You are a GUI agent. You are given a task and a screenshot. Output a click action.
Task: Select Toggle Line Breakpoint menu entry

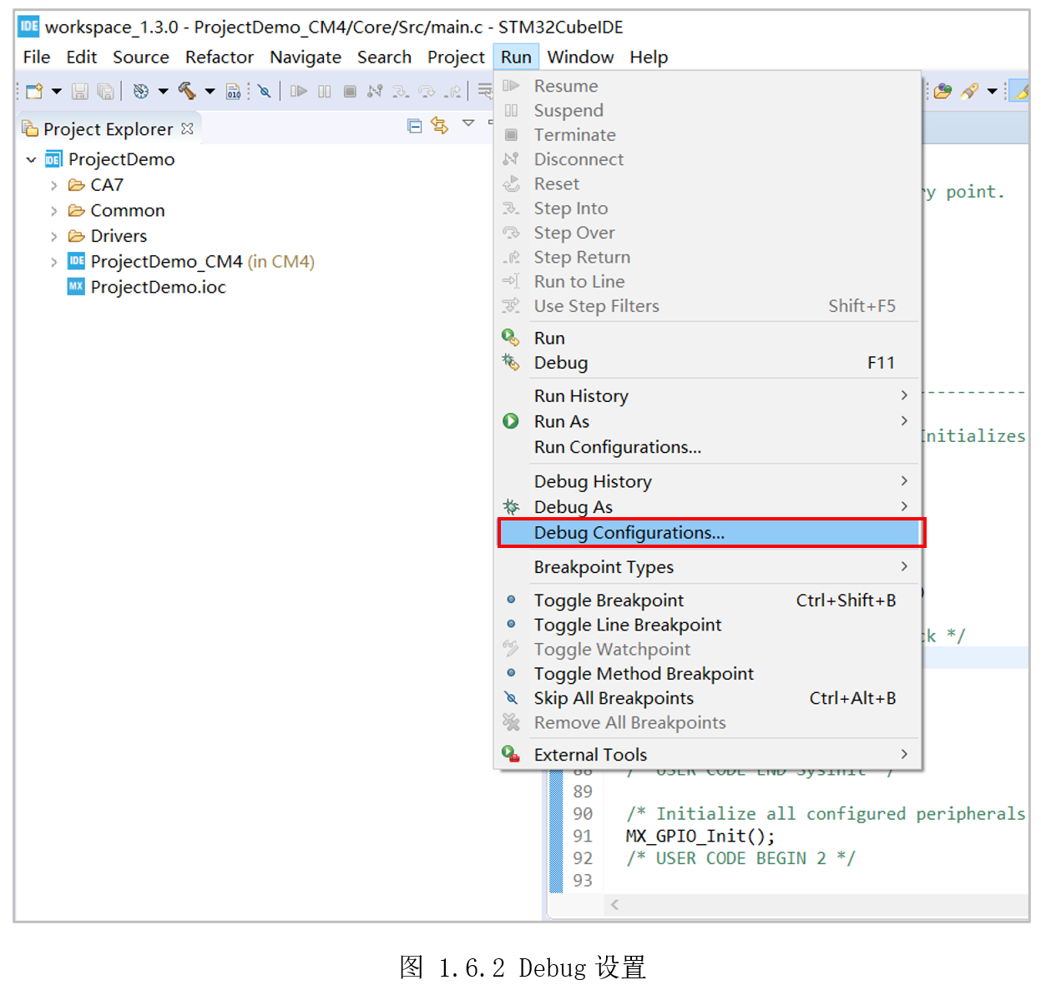point(627,625)
